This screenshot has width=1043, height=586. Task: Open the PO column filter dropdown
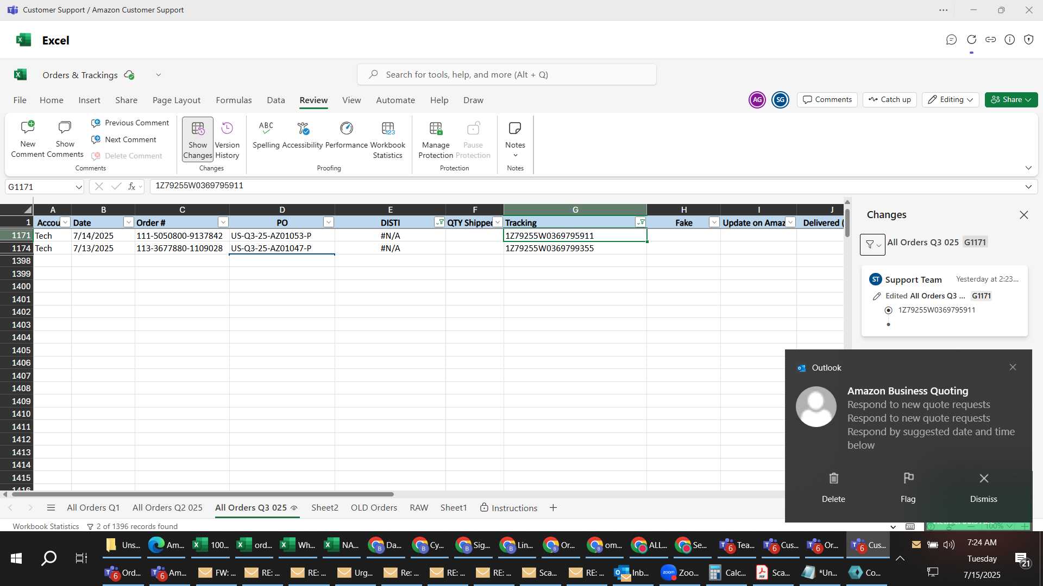329,222
